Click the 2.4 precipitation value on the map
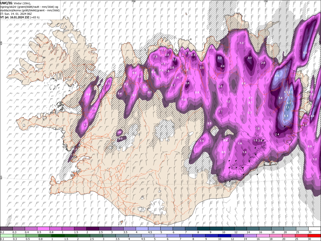The image size is (321, 241). (x=277, y=134)
